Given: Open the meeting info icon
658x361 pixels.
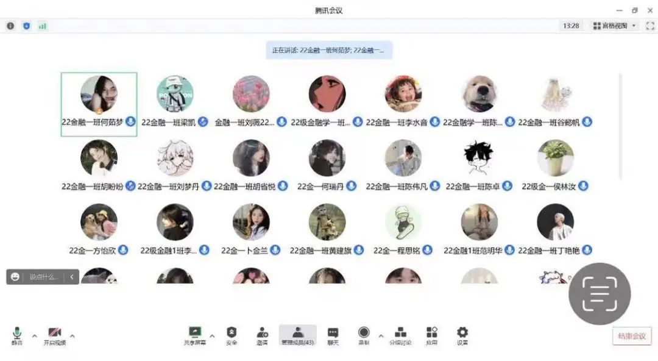Looking at the screenshot, I should (10, 26).
